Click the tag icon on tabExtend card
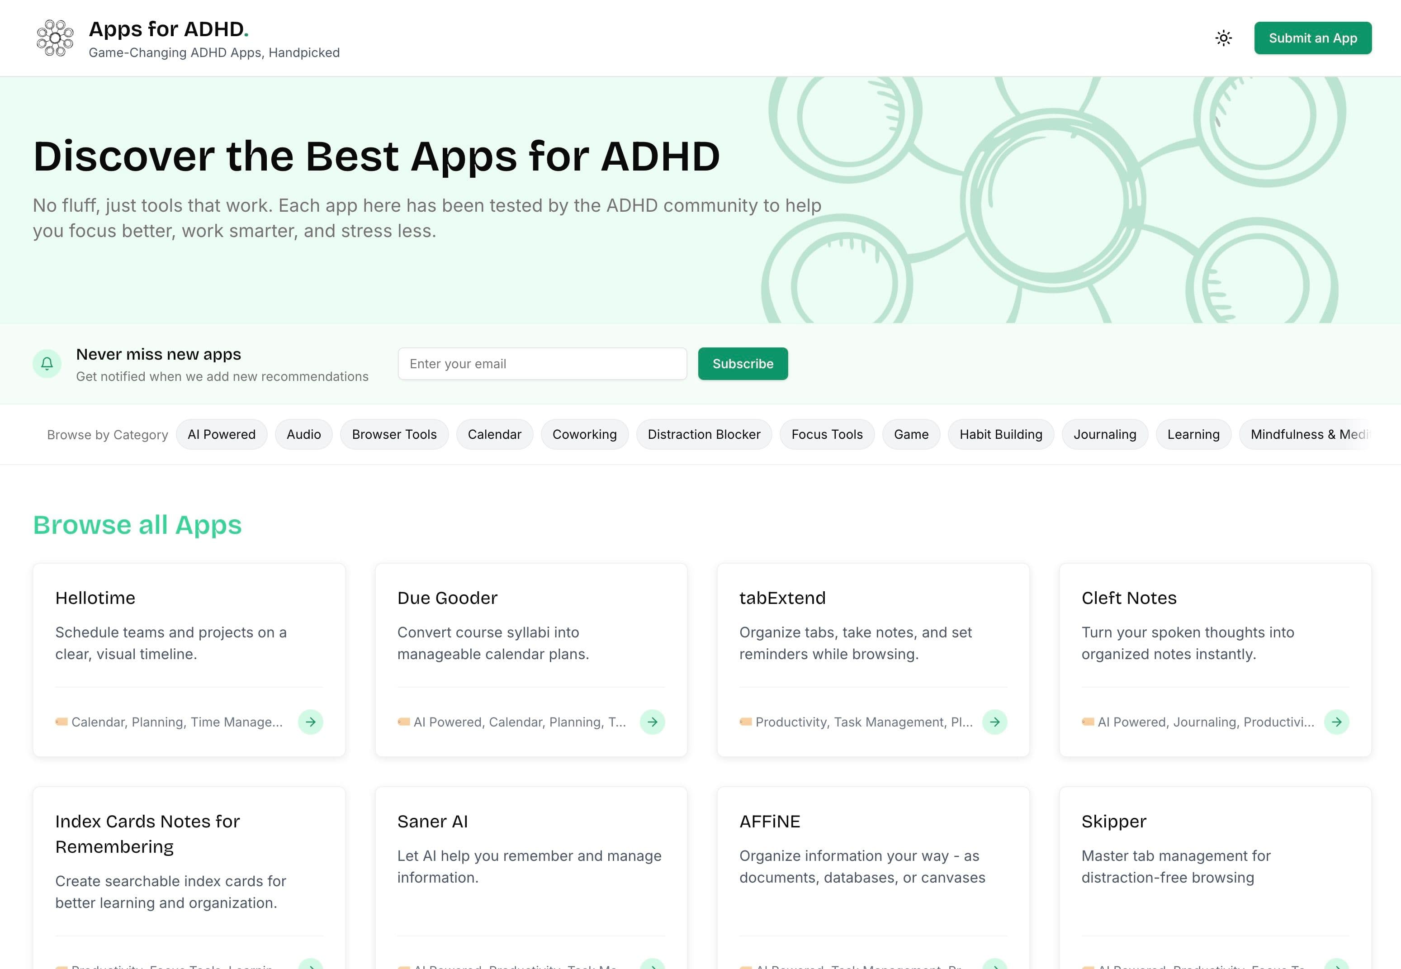The width and height of the screenshot is (1401, 969). coord(746,722)
